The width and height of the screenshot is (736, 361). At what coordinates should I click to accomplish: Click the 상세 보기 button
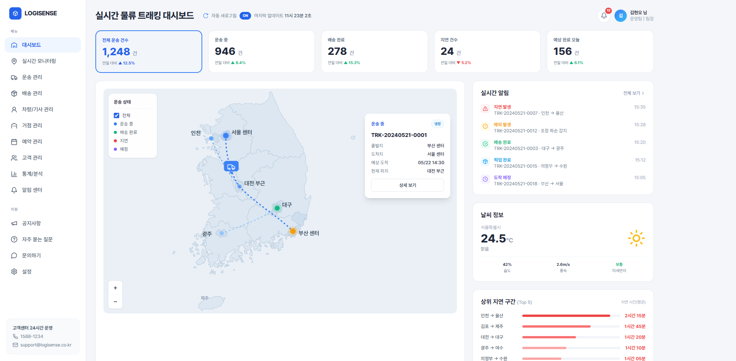pos(408,185)
